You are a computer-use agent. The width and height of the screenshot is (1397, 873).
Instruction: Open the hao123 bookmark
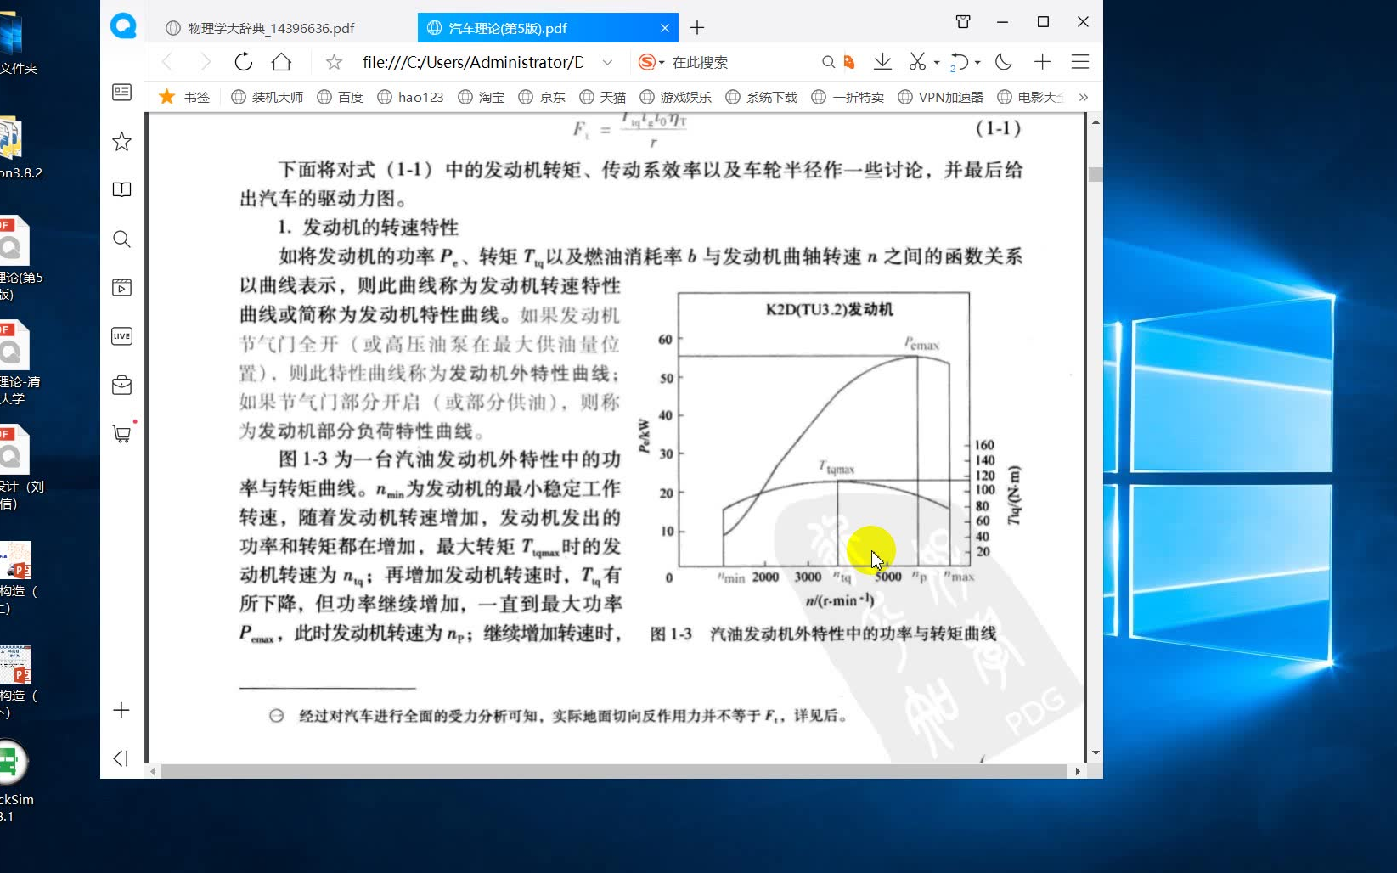[410, 97]
